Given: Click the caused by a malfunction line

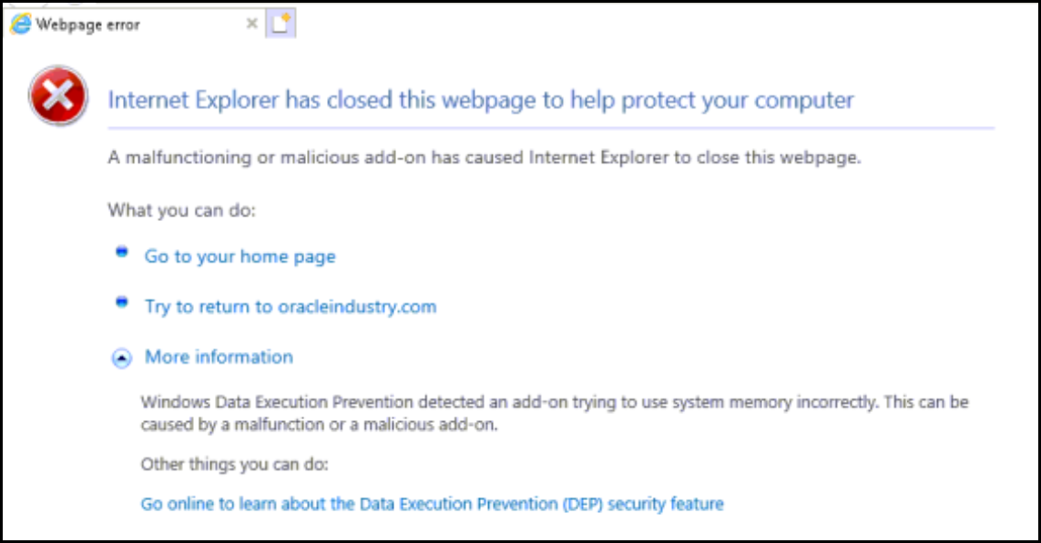Looking at the screenshot, I should point(319,425).
